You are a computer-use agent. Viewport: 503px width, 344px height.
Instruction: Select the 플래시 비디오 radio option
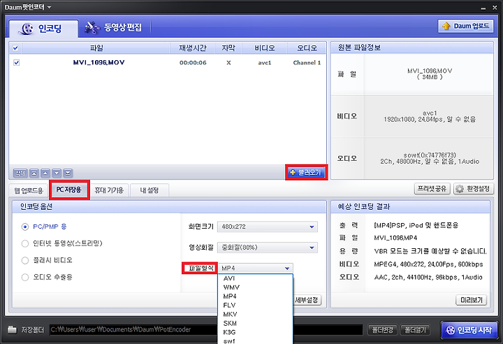click(25, 260)
